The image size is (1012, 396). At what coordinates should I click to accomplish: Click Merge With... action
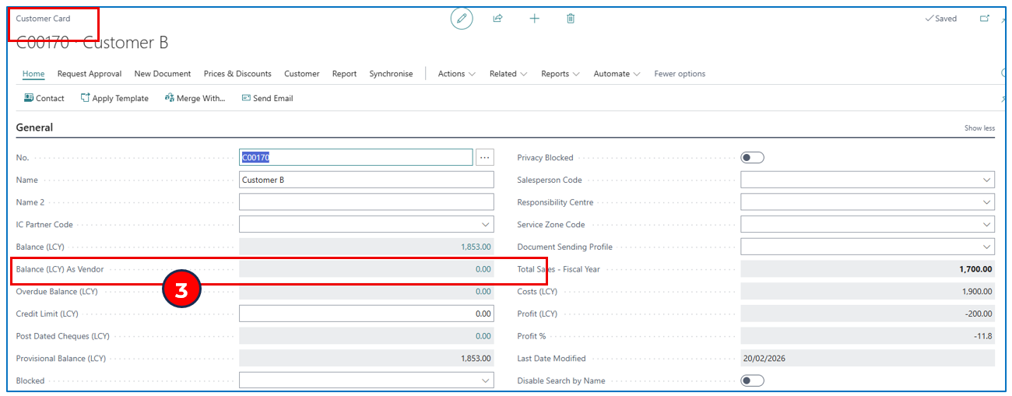coord(195,98)
